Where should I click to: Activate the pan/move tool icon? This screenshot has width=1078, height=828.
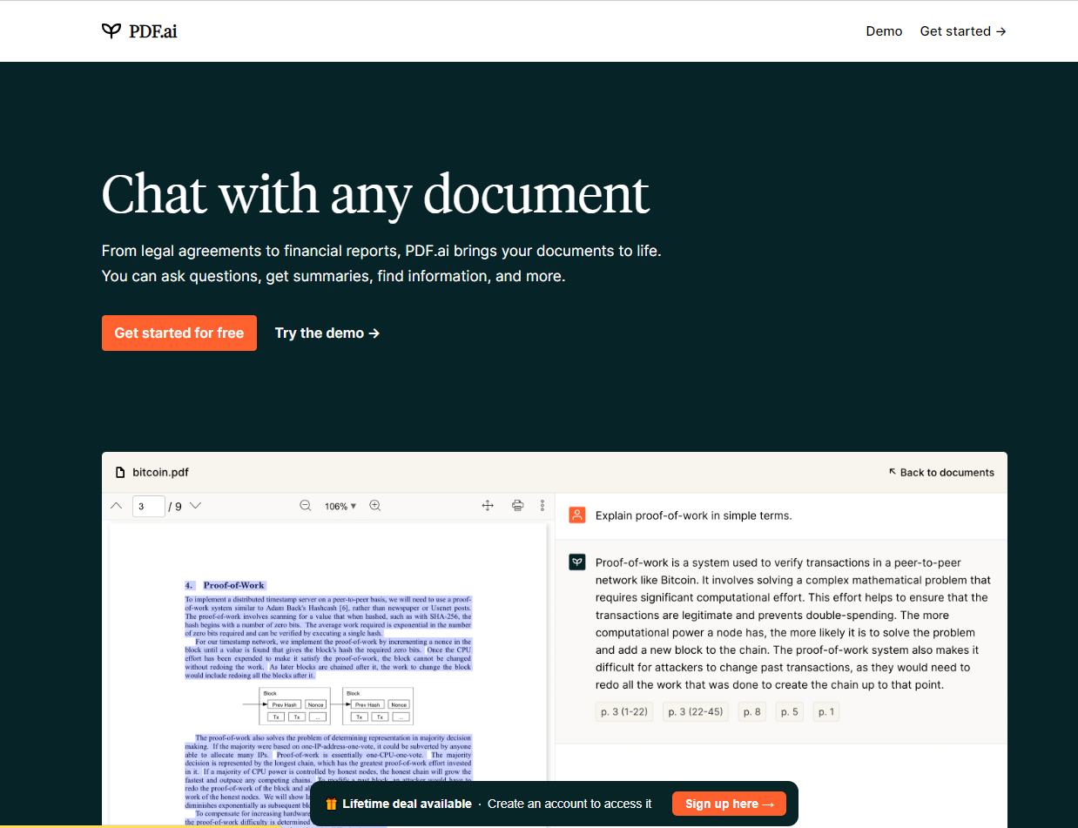(487, 505)
